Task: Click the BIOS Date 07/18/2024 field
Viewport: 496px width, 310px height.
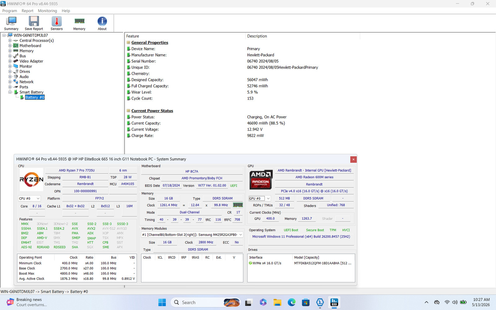Action: tap(171, 185)
